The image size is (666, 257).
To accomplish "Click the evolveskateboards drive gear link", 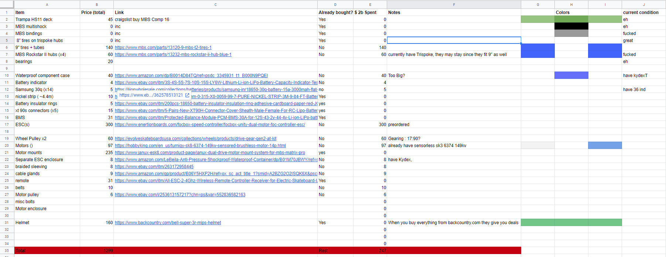I will tap(195, 139).
